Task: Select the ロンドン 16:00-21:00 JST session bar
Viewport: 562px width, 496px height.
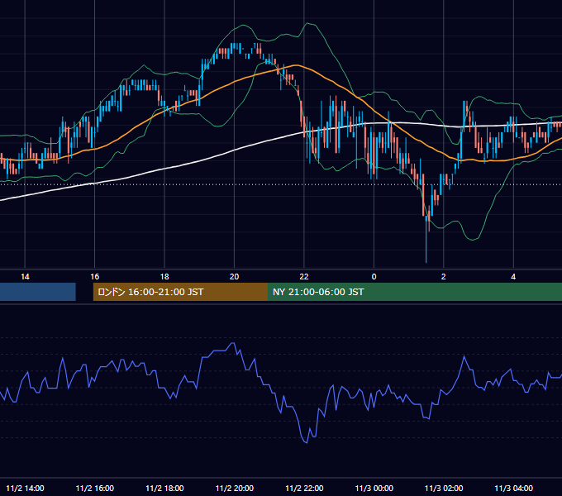Action: tap(180, 292)
